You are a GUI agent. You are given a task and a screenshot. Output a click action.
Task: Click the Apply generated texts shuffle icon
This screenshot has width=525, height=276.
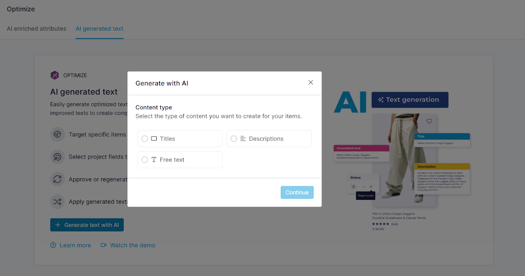click(57, 202)
